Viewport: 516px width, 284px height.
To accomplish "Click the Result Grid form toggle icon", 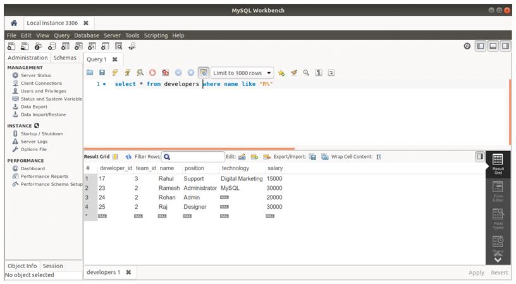I will coord(115,157).
